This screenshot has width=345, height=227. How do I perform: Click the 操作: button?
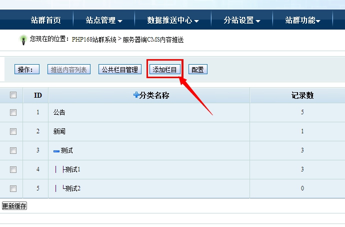pyautogui.click(x=27, y=70)
